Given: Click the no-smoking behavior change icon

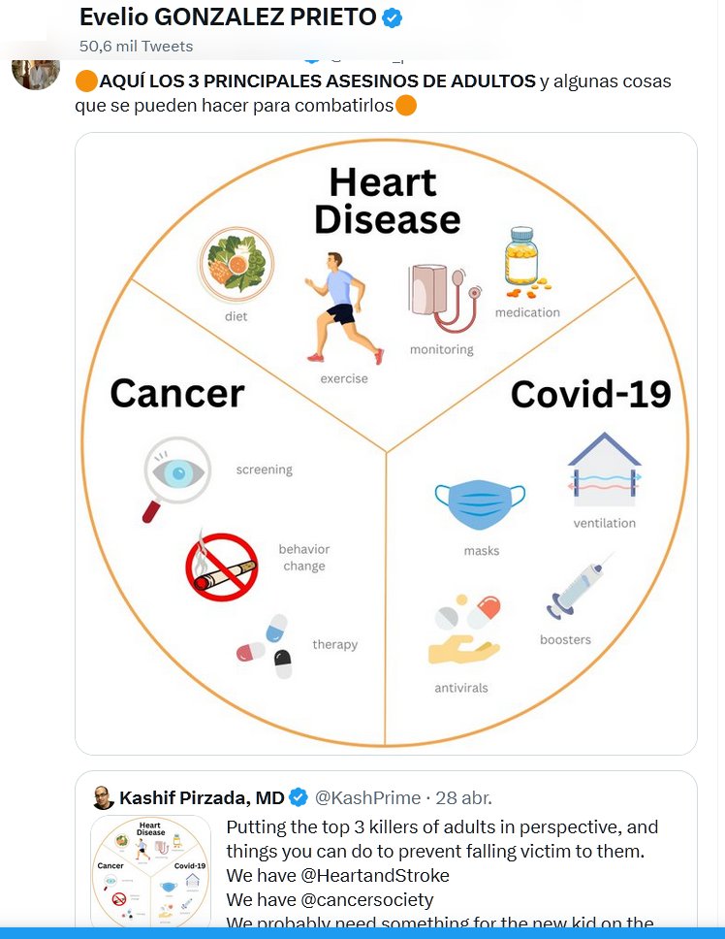Looking at the screenshot, I should 221,565.
